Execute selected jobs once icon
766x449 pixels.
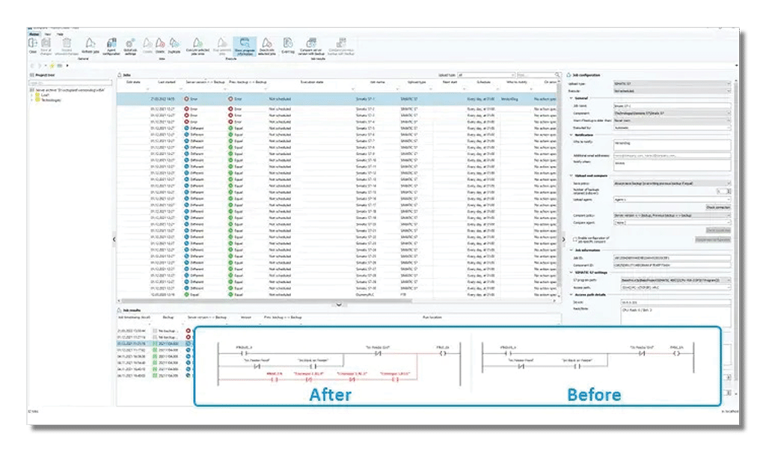(x=197, y=45)
